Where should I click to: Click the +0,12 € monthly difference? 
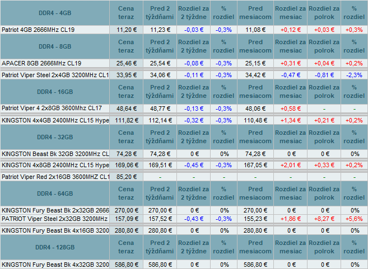[x=291, y=30]
